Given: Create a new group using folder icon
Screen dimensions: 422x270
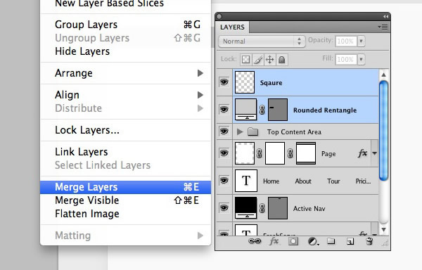Looking at the screenshot, I should (x=331, y=241).
